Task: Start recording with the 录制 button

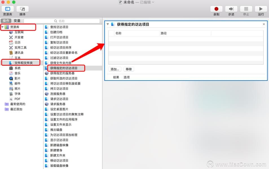Action: 216,9
